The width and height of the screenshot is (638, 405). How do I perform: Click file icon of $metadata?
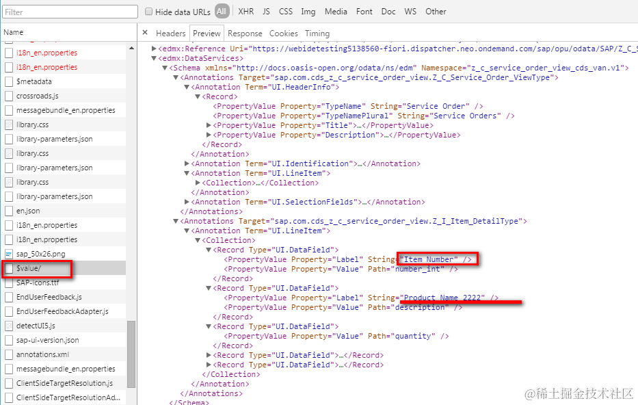coord(8,81)
